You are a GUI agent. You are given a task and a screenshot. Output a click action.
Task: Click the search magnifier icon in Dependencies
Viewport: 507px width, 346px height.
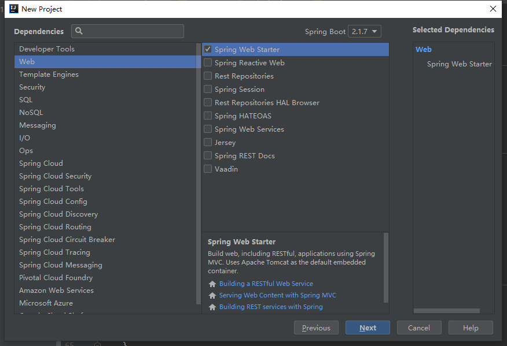(79, 31)
